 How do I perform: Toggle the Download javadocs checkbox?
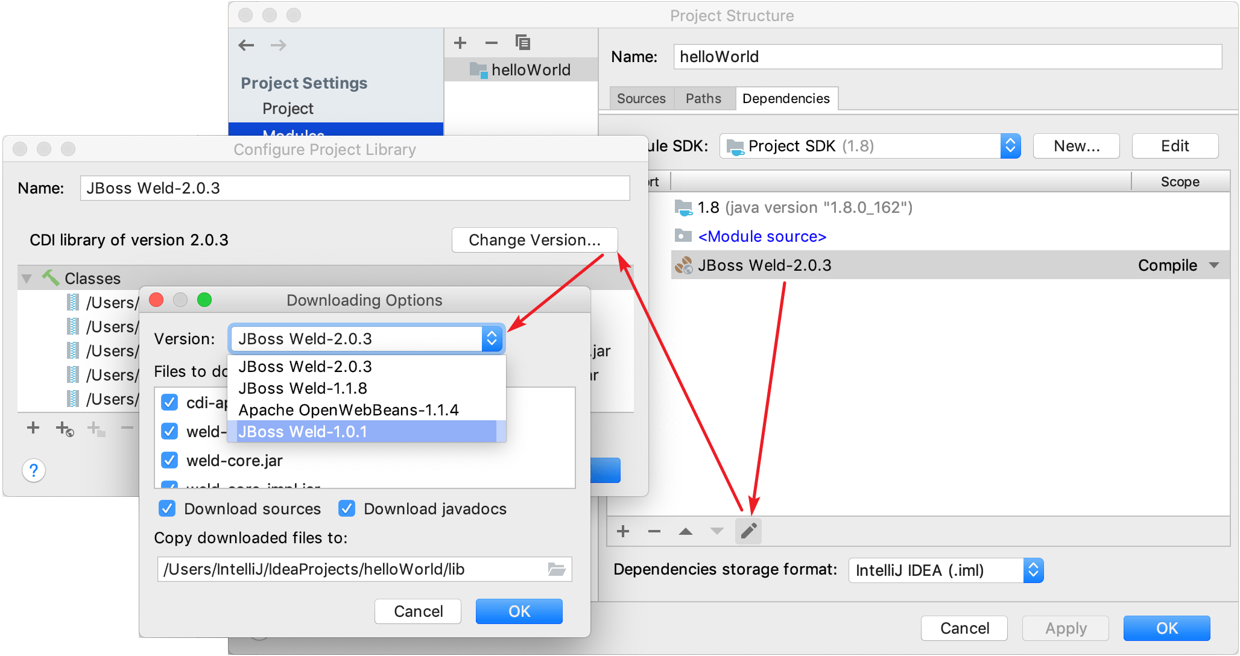tap(347, 508)
